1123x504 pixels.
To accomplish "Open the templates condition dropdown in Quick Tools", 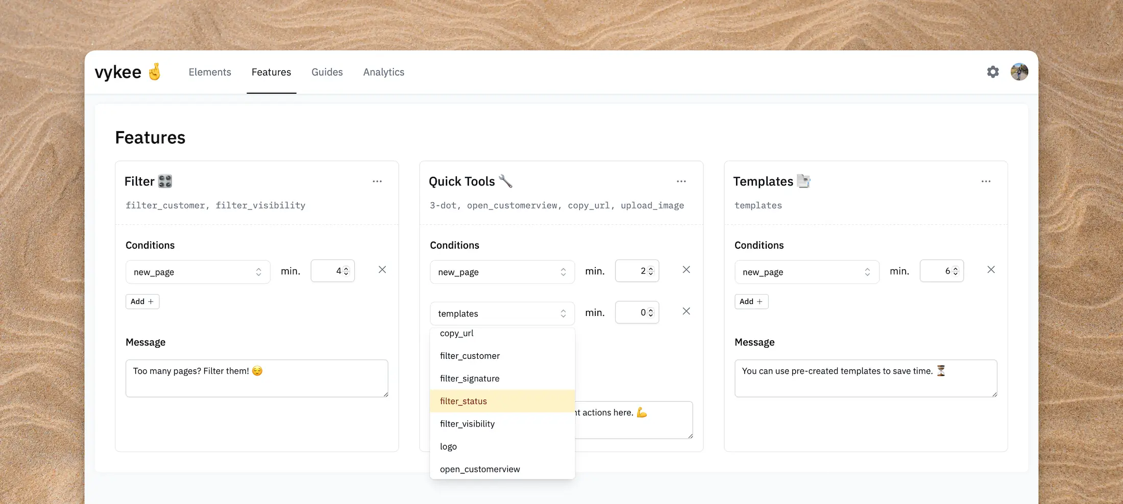I will tap(502, 313).
